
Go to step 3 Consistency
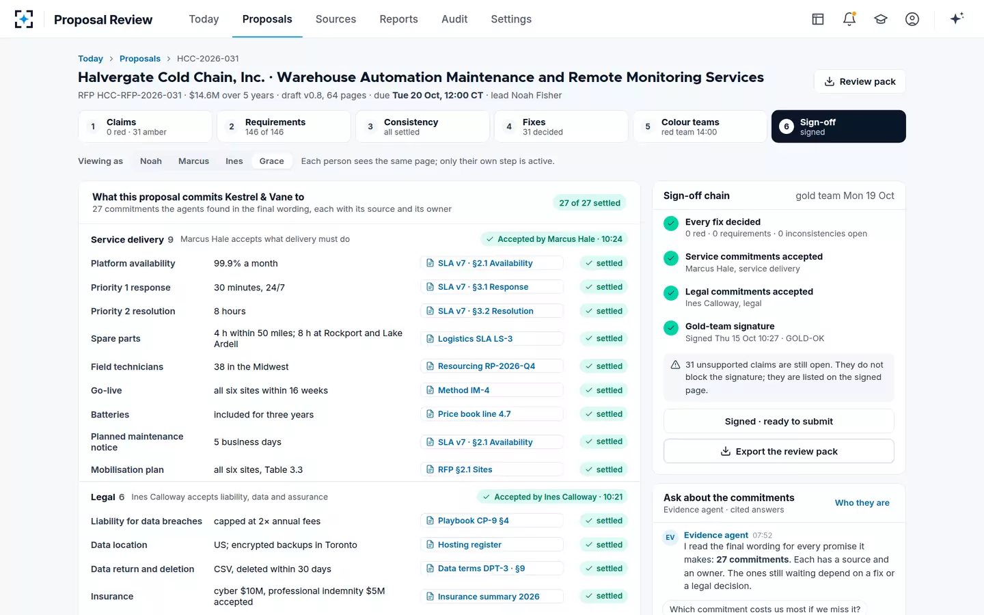click(422, 126)
